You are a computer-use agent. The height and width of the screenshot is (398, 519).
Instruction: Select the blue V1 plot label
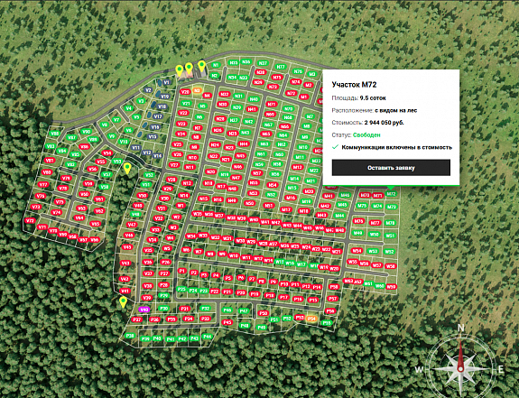tap(166, 82)
